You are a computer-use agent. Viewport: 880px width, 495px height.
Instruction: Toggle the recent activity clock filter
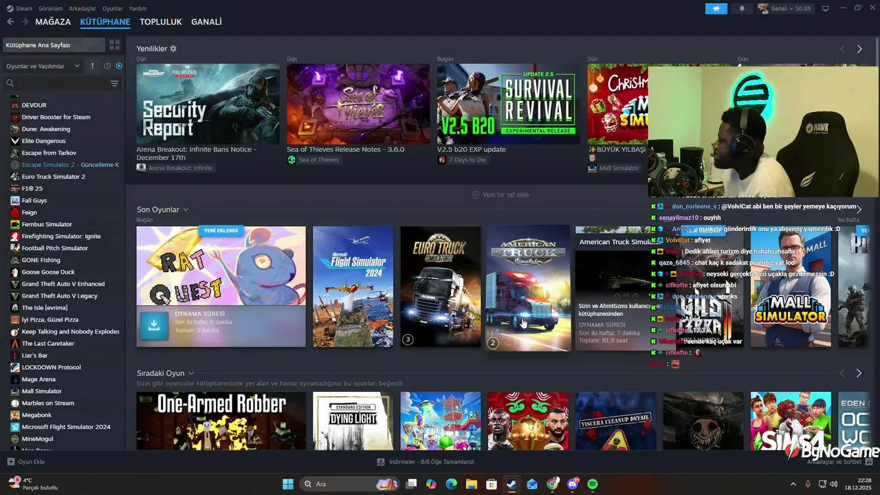[x=107, y=66]
